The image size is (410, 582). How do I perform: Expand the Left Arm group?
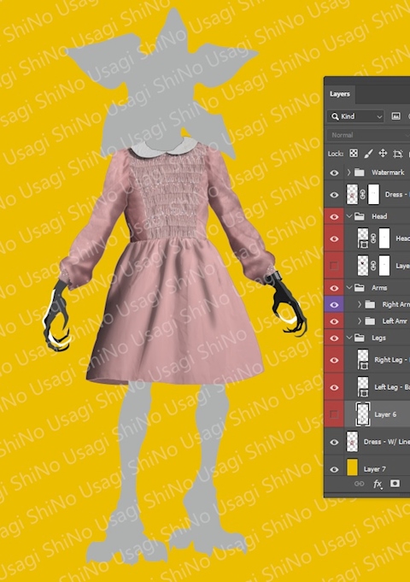point(360,321)
